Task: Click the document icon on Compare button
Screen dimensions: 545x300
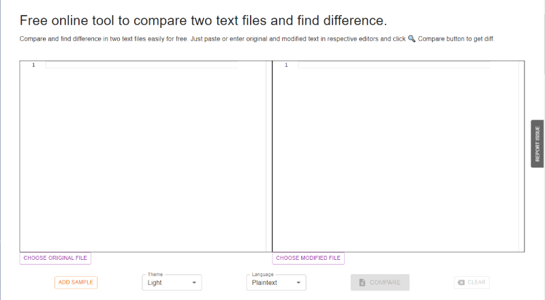Action: (362, 282)
